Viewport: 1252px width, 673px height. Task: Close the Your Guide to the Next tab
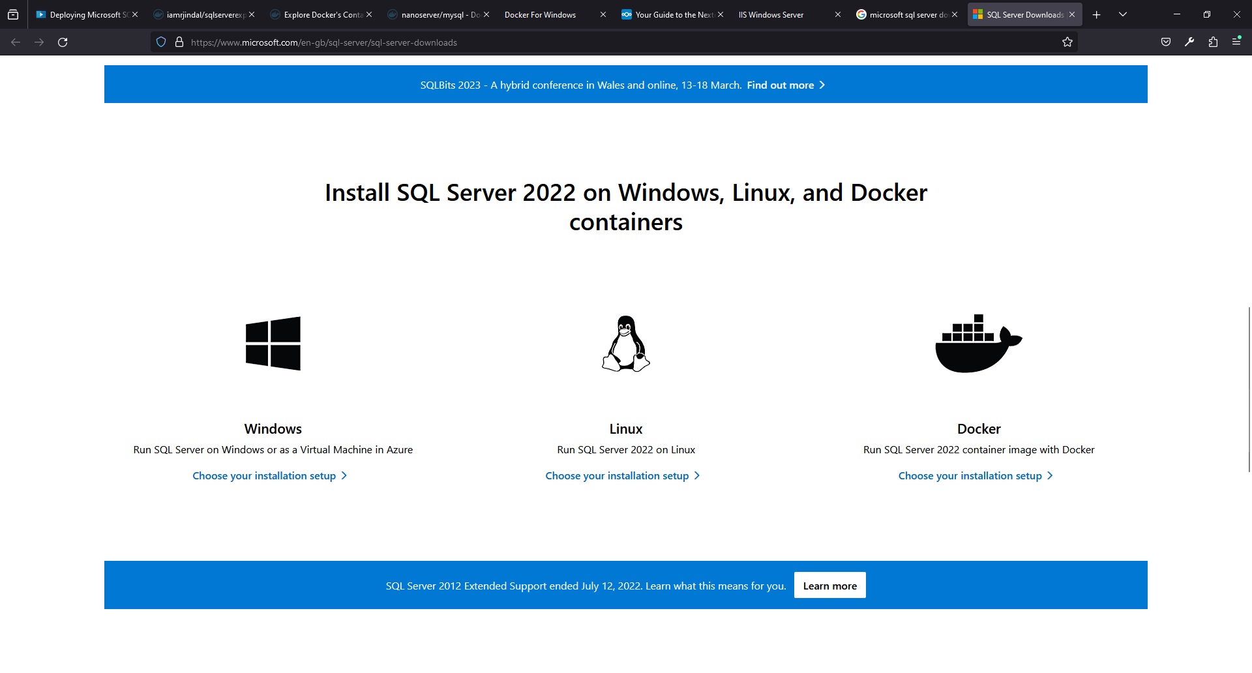pos(721,14)
